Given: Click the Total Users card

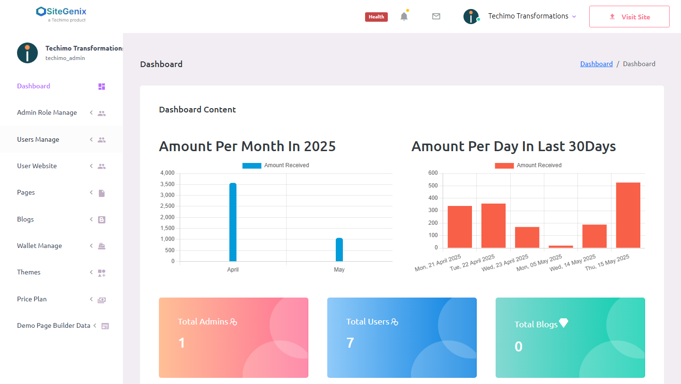Looking at the screenshot, I should [402, 337].
